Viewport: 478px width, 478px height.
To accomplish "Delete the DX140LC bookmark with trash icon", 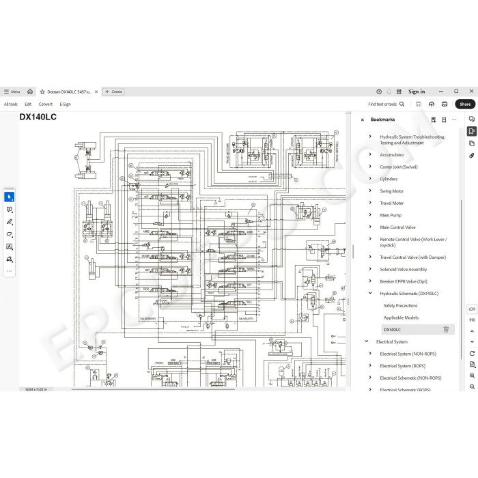I will coord(446,330).
